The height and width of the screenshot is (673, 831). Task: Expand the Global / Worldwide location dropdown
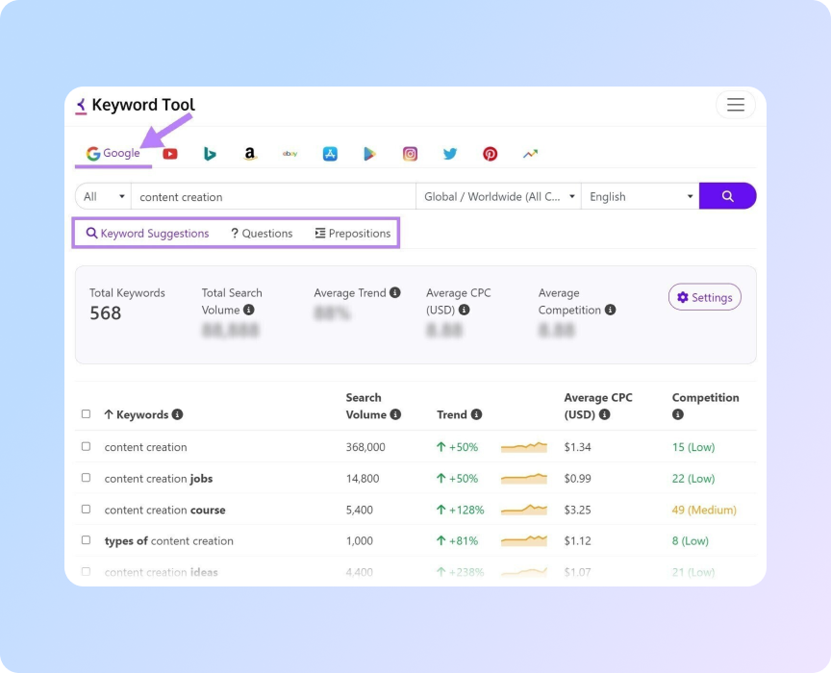click(x=498, y=195)
